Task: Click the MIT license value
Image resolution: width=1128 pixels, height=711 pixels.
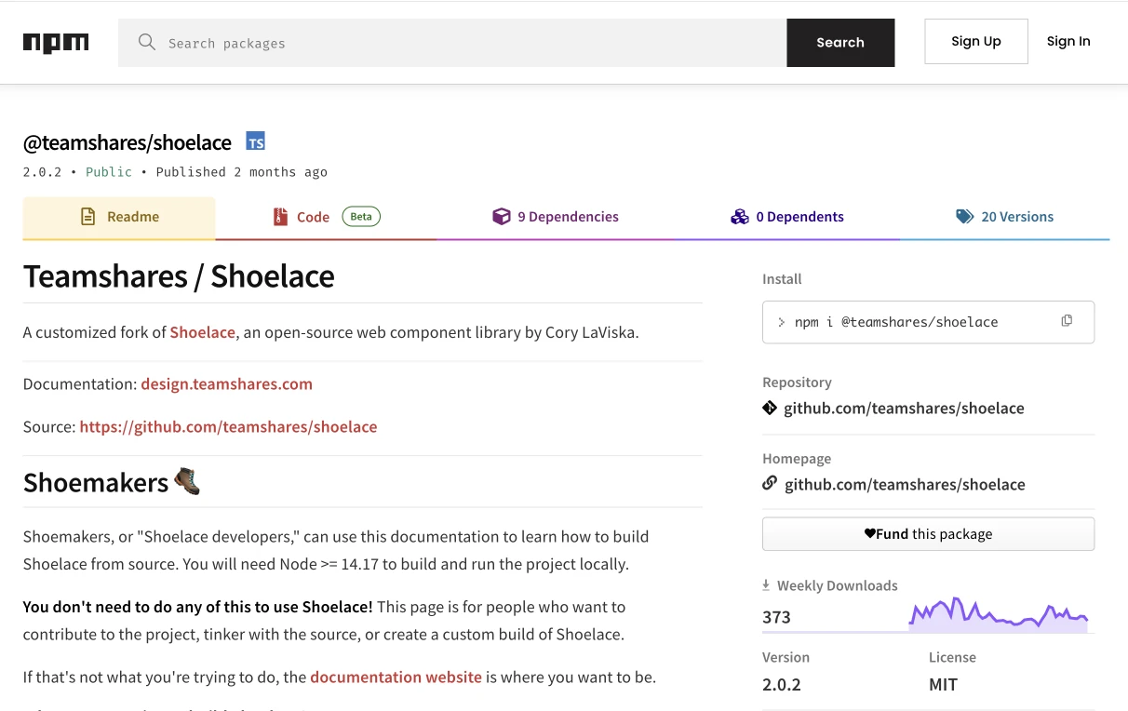Action: point(943,685)
